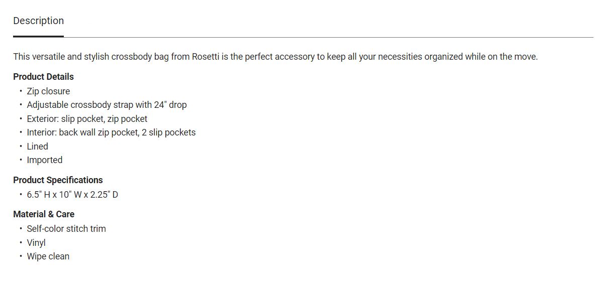The height and width of the screenshot is (284, 595).
Task: Click the Product Details heading
Action: pos(43,77)
